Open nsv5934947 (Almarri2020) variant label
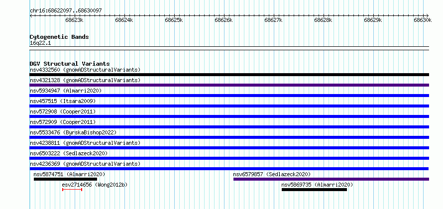 [66, 91]
